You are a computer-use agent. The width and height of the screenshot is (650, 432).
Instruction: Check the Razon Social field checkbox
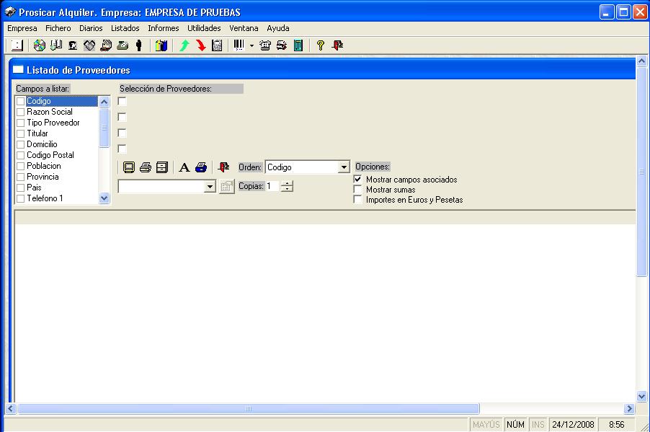pyautogui.click(x=20, y=112)
